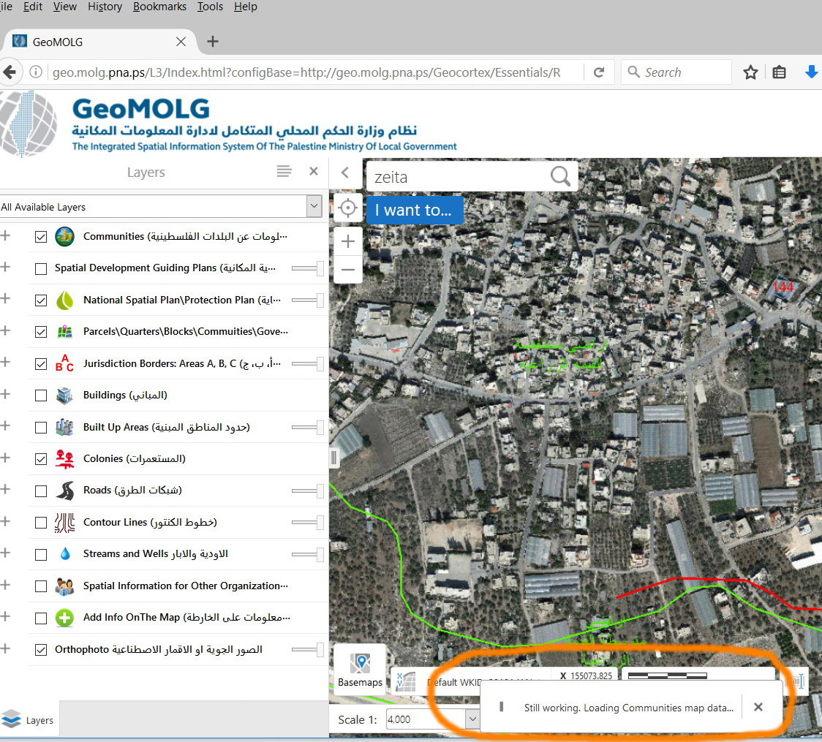This screenshot has width=822, height=742.
Task: Click the Contour Lines icon
Action: coord(64,523)
